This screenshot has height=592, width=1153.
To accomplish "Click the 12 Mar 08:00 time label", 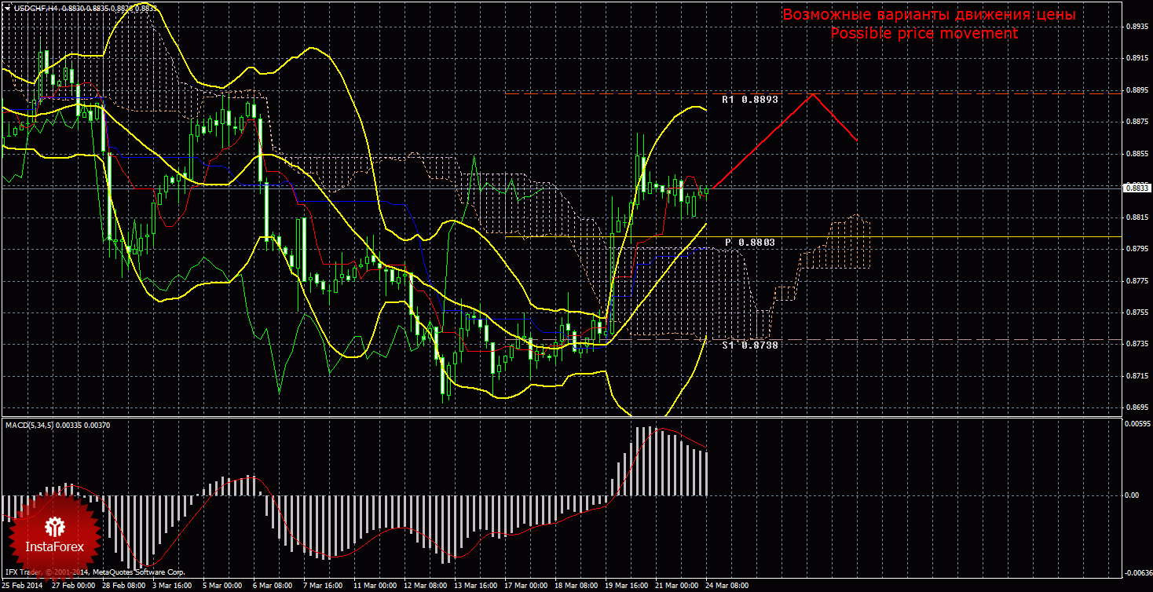I will (x=426, y=586).
